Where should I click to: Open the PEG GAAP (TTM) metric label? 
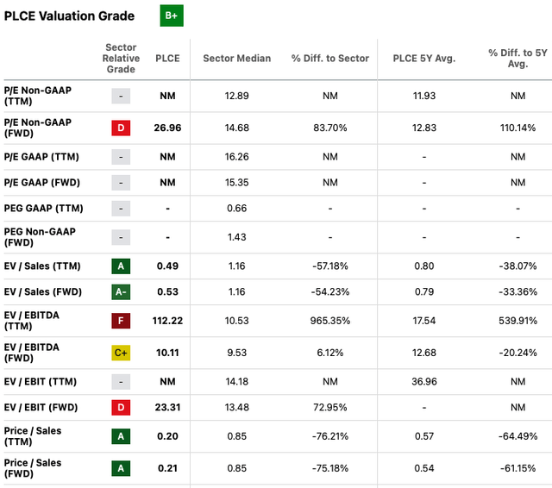44,209
